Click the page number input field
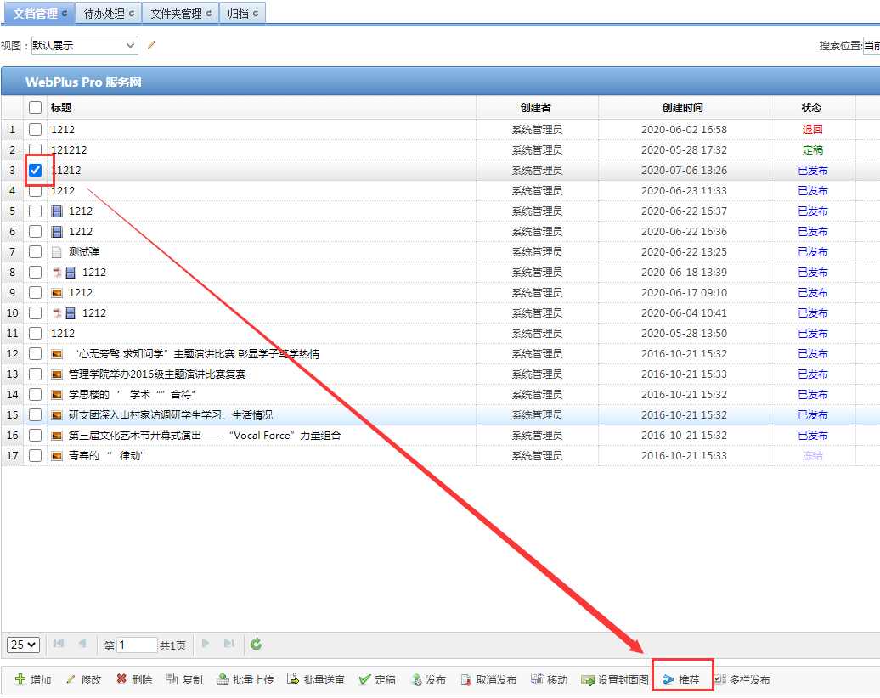This screenshot has width=880, height=698. coord(137,645)
